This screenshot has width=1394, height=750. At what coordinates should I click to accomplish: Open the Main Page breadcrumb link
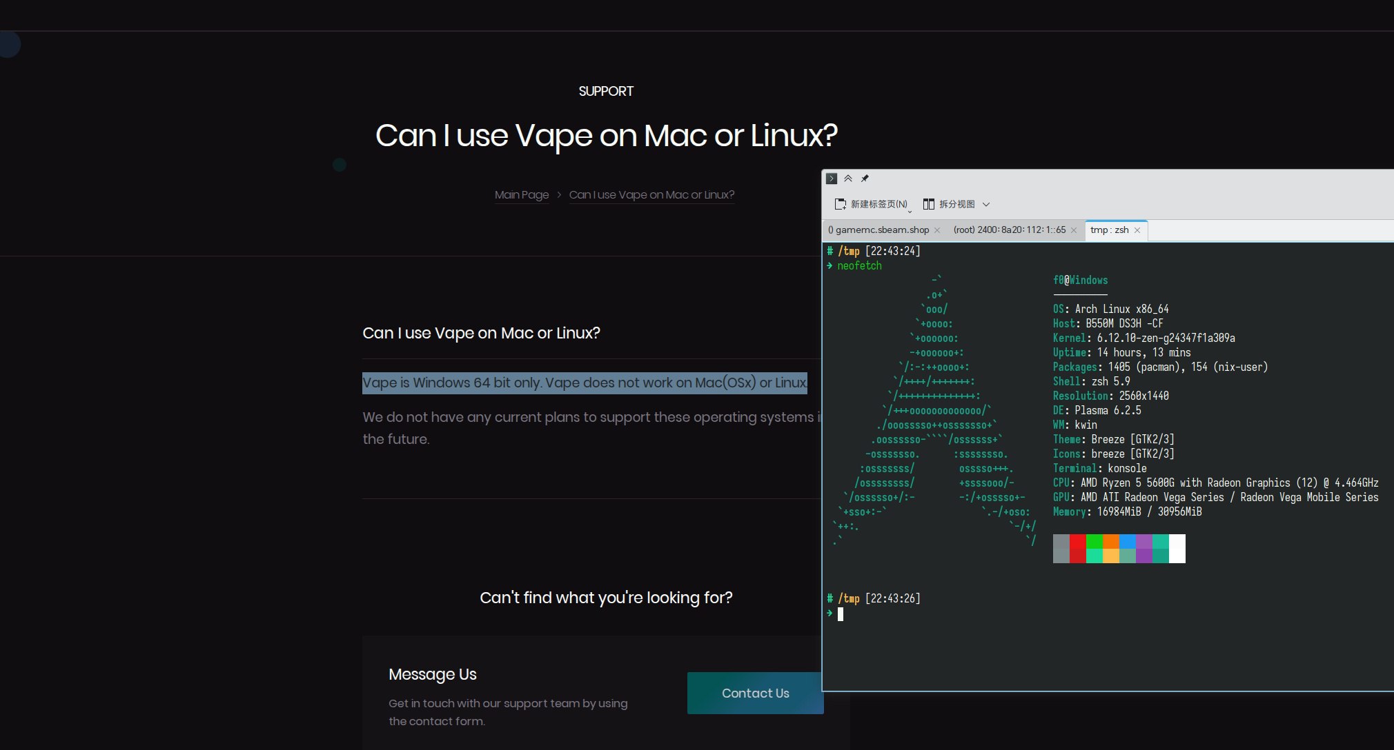pyautogui.click(x=522, y=195)
